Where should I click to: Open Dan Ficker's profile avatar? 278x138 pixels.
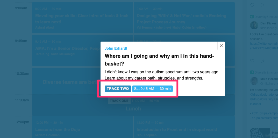click(x=254, y=25)
